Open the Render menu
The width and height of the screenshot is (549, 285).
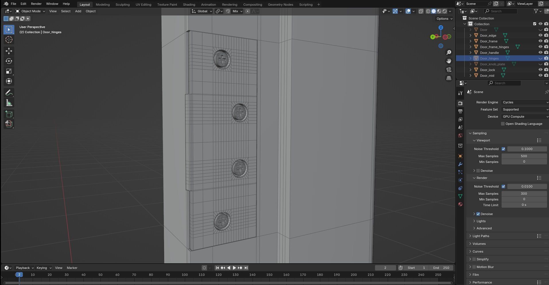[36, 4]
